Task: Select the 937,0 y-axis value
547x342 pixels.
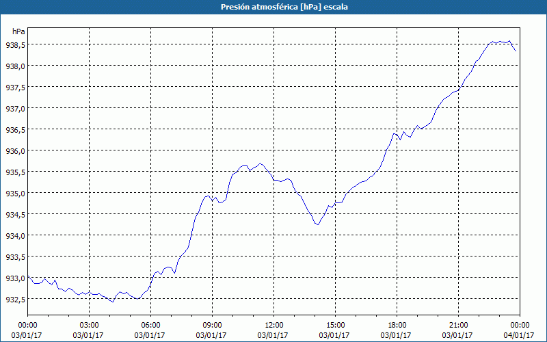Action: point(15,108)
